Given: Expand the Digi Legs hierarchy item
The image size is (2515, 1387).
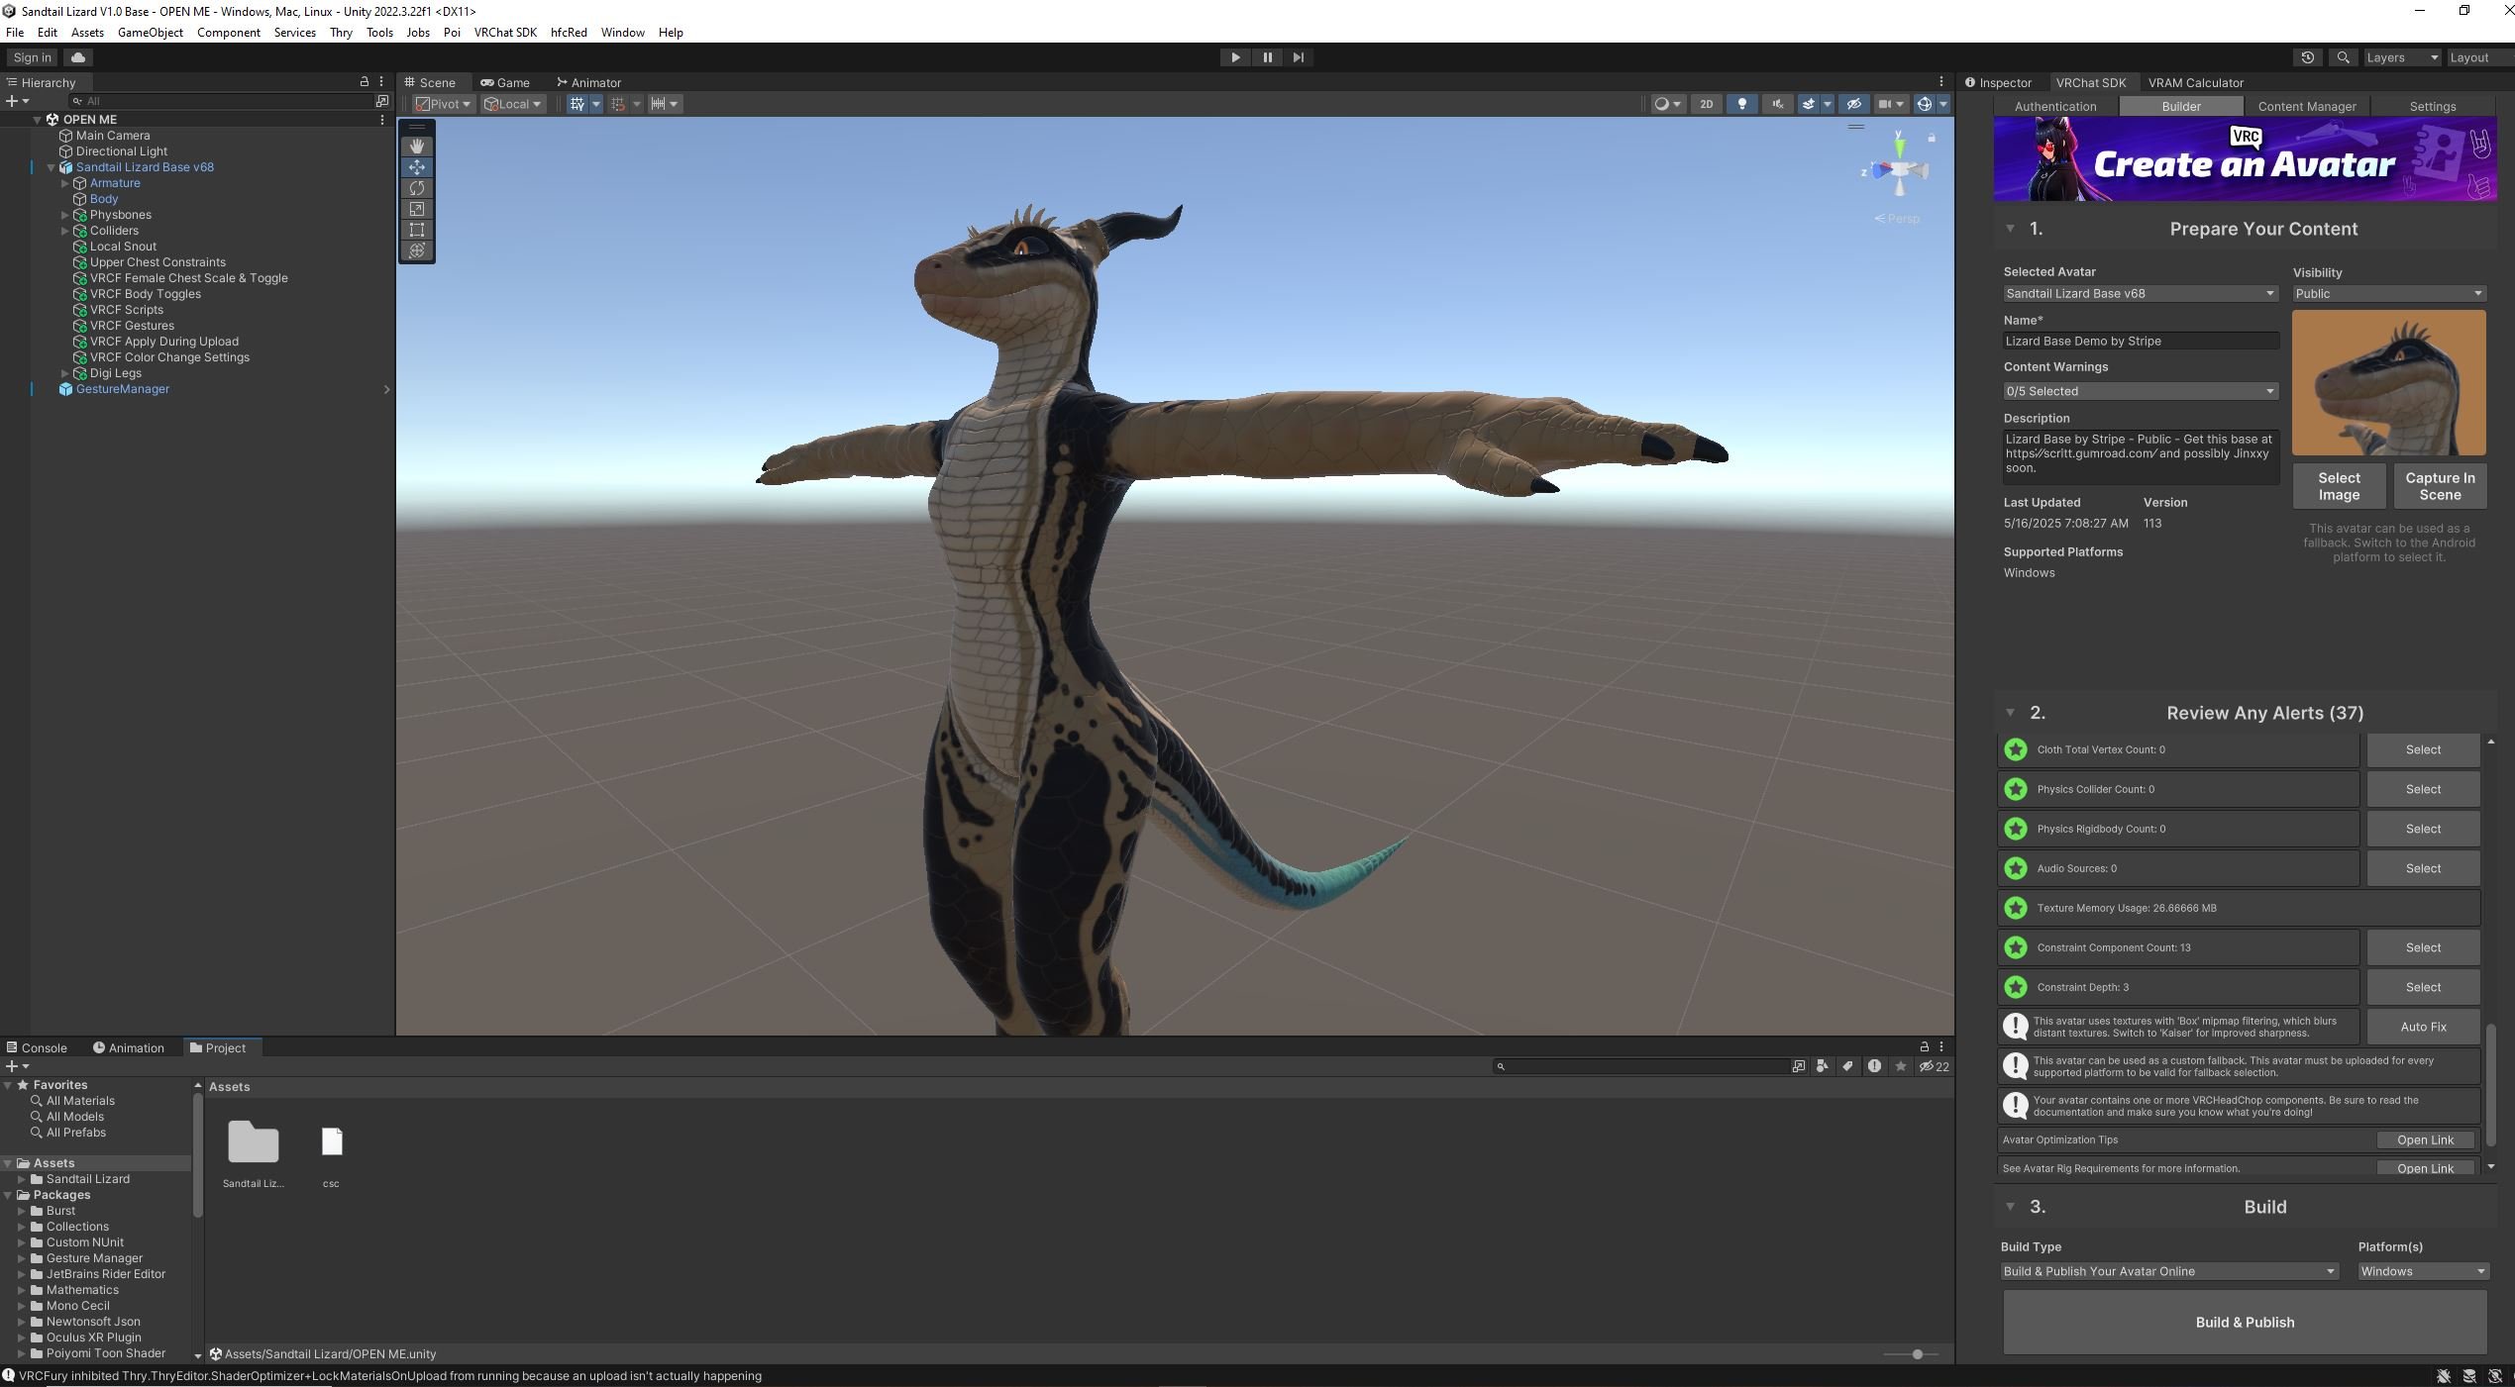Looking at the screenshot, I should pos(65,373).
